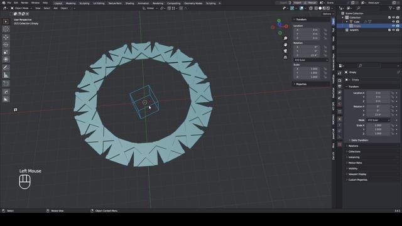The height and width of the screenshot is (226, 402).
Task: Open the viewport Select menu
Action: pyautogui.click(x=47, y=8)
